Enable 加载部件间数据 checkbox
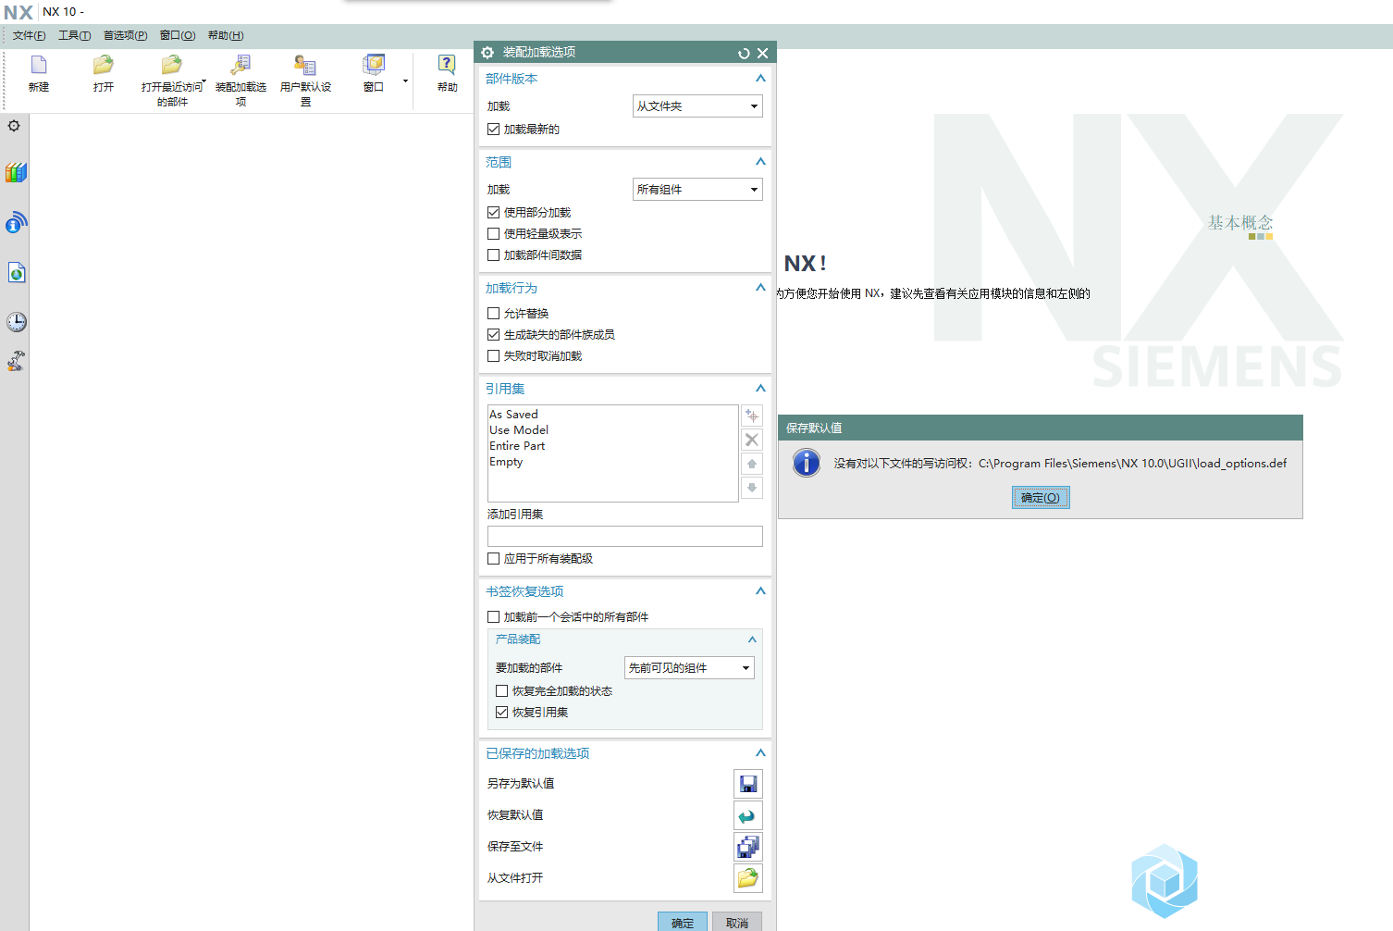 point(493,255)
